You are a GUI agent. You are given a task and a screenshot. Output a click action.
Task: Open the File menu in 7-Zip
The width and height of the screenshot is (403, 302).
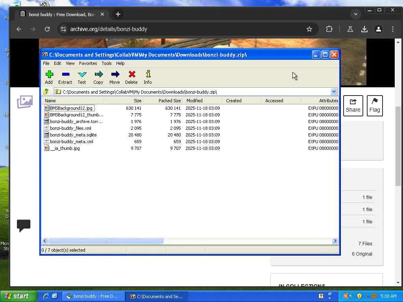(46, 63)
